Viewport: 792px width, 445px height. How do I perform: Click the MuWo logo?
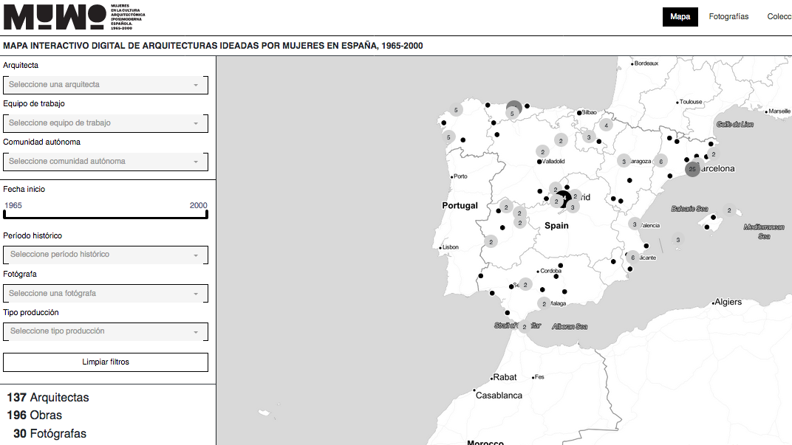coord(55,17)
